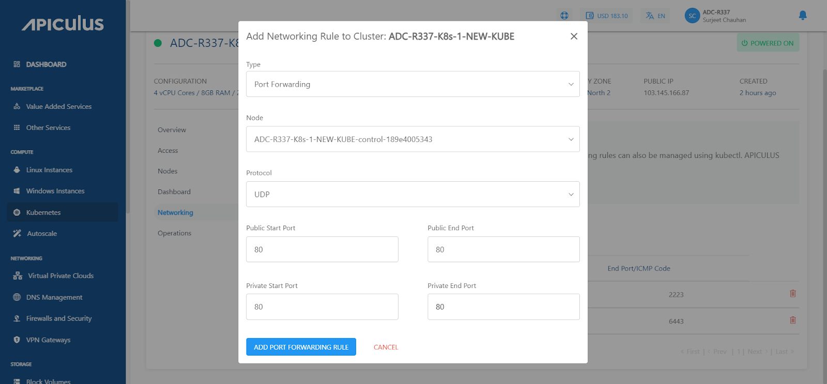This screenshot has height=384, width=827.
Task: Click the Public Start Port field
Action: pyautogui.click(x=322, y=249)
